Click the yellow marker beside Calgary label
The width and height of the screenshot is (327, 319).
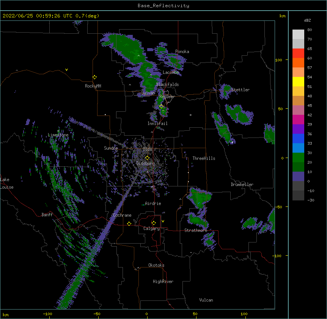(x=154, y=223)
